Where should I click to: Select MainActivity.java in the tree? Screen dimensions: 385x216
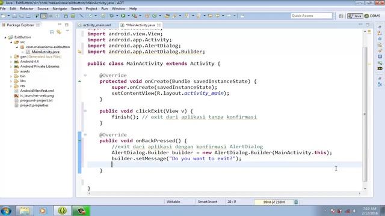[x=46, y=52]
